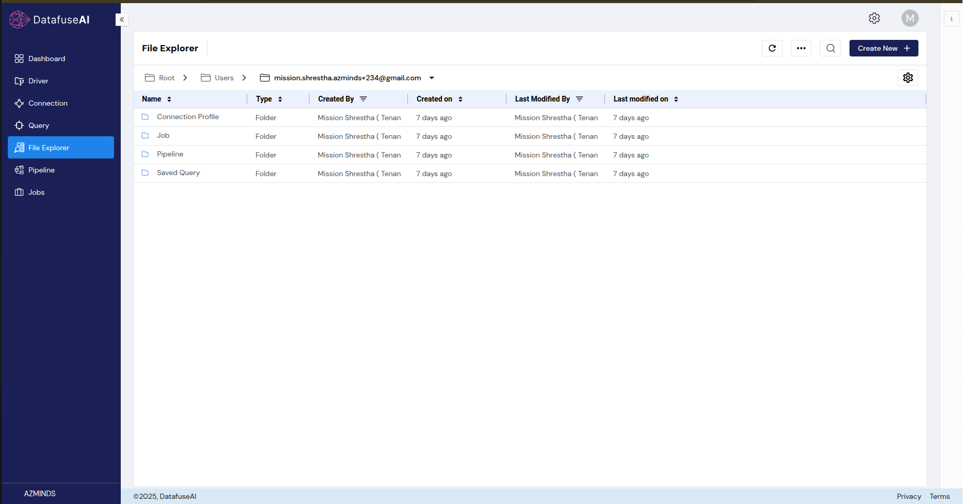Click Create New button
The height and width of the screenshot is (504, 963).
pos(883,48)
